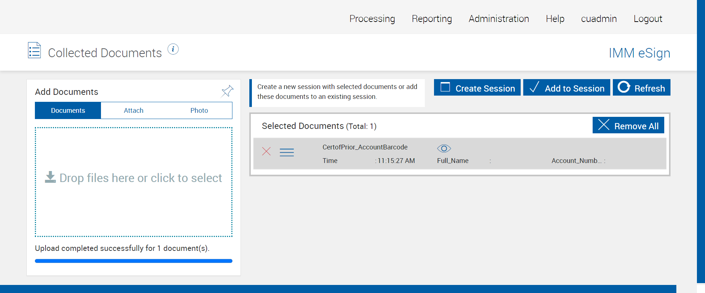Select the Documents tab
Image resolution: width=705 pixels, height=293 pixels.
click(x=68, y=111)
